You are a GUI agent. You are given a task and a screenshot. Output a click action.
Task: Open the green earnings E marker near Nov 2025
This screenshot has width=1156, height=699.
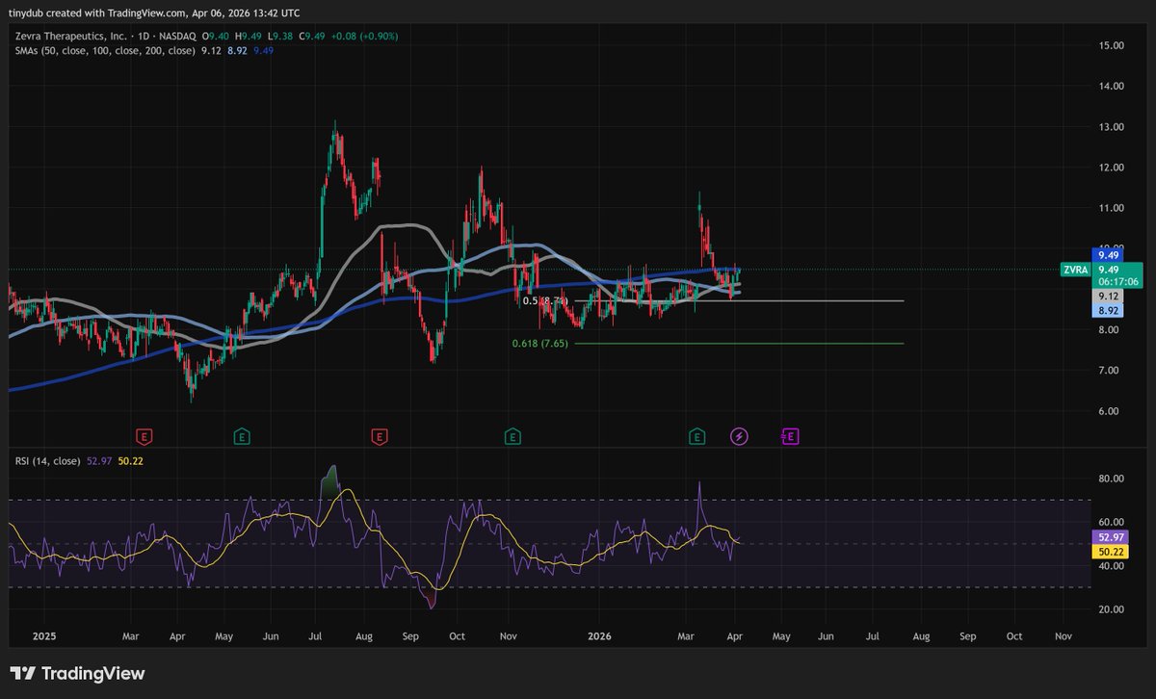(x=513, y=437)
